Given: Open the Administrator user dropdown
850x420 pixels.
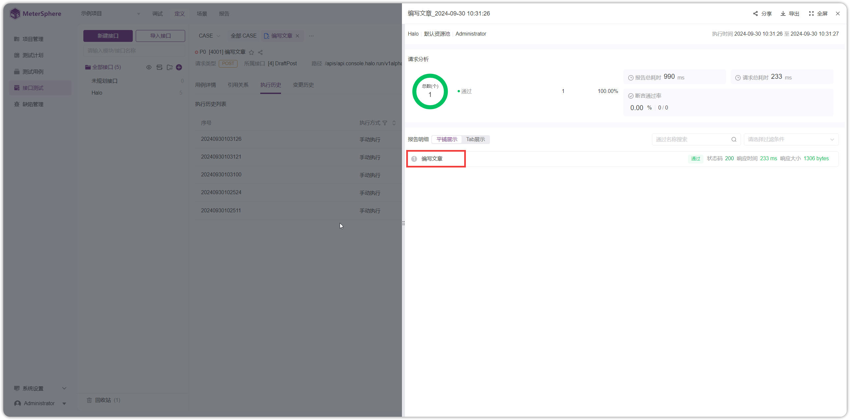Looking at the screenshot, I should tap(40, 403).
